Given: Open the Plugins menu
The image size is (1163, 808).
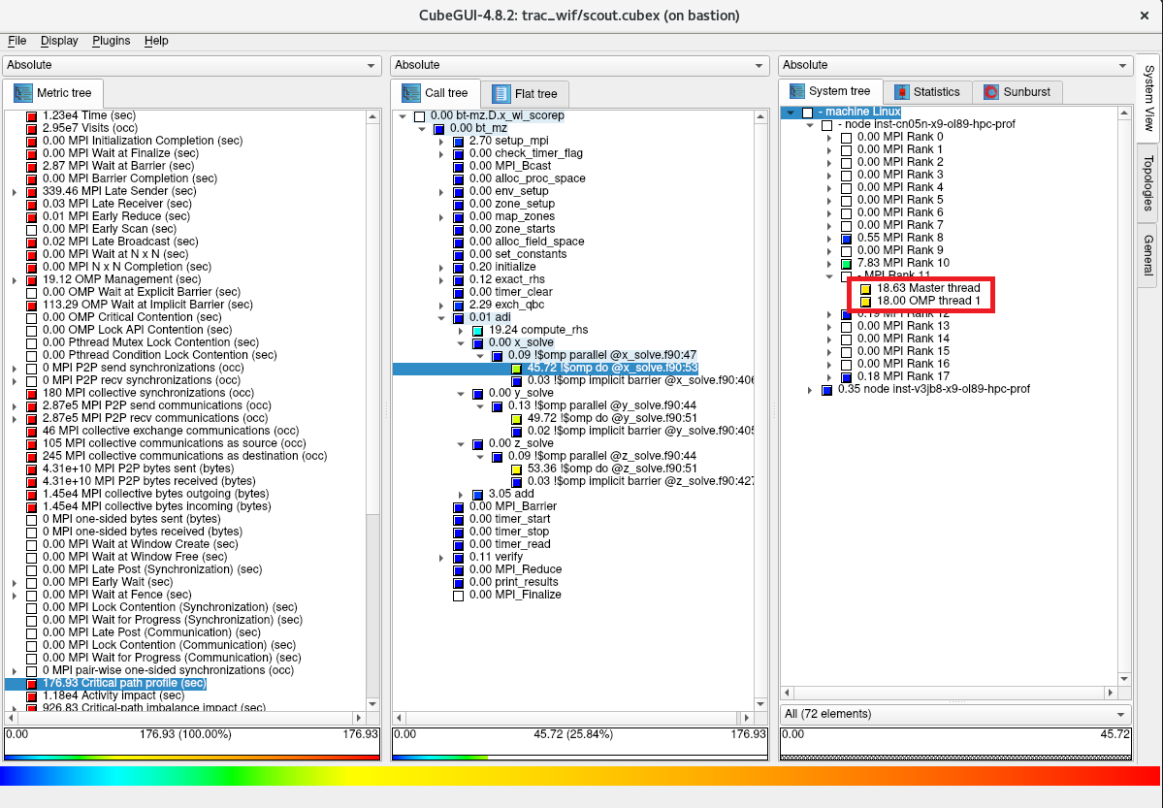Looking at the screenshot, I should tap(111, 41).
